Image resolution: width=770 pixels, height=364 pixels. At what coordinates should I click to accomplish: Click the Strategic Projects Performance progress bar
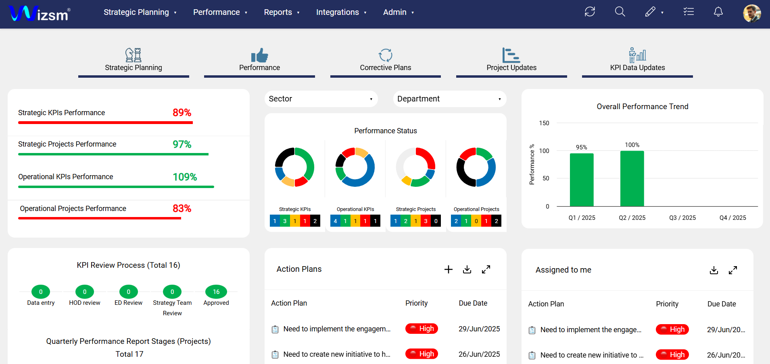point(113,154)
